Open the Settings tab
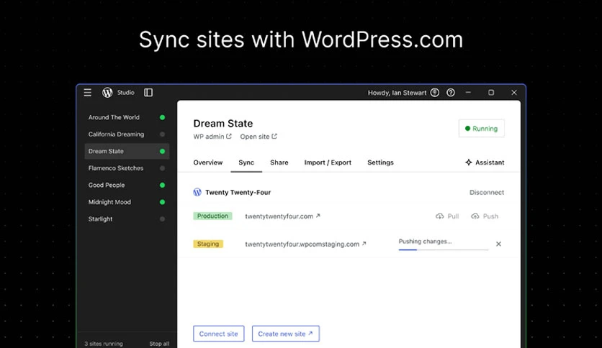 click(x=380, y=162)
